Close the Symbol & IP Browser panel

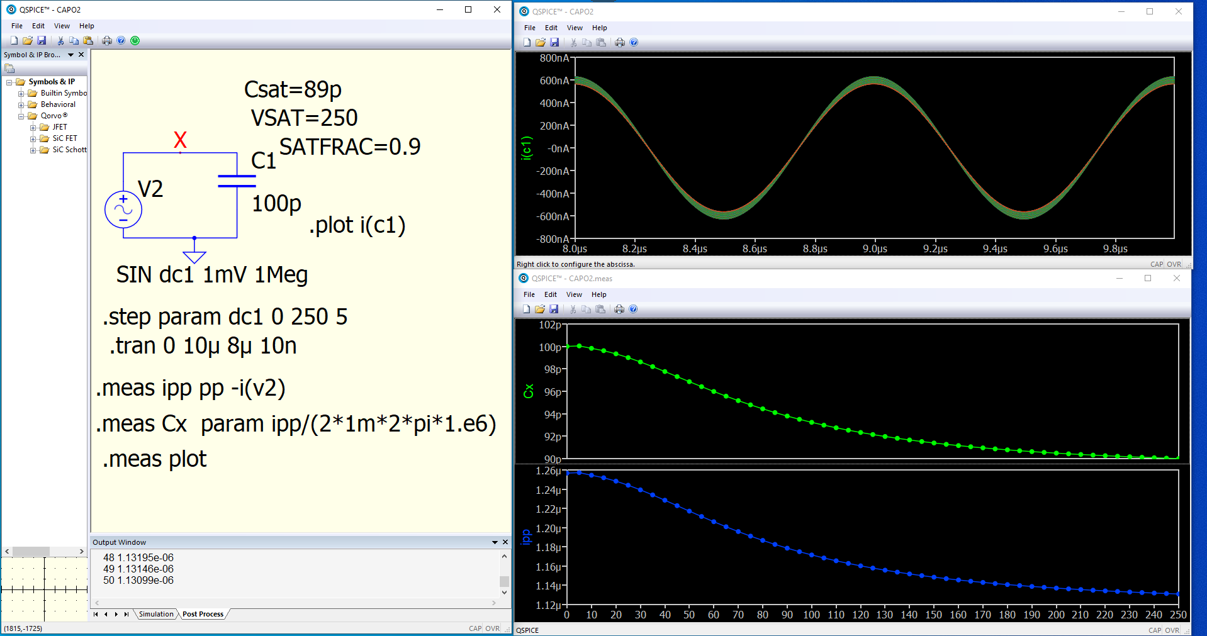[x=81, y=55]
